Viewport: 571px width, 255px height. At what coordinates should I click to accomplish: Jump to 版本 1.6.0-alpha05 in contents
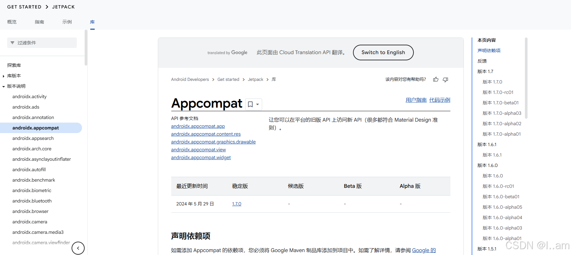tap(502, 207)
